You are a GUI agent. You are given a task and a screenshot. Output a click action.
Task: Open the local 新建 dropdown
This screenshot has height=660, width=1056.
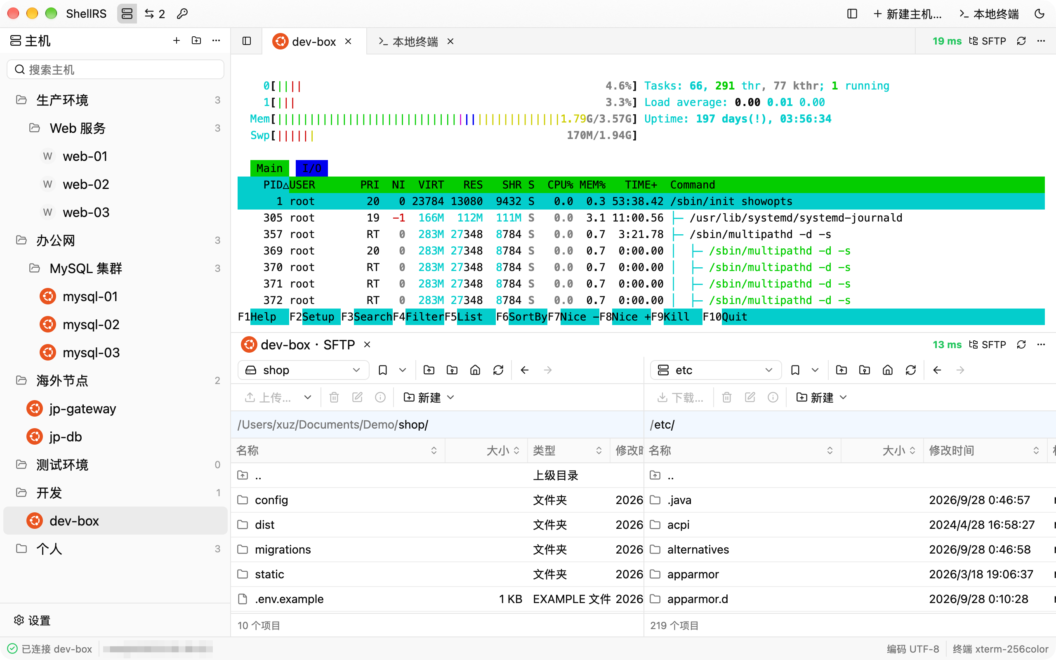point(429,397)
